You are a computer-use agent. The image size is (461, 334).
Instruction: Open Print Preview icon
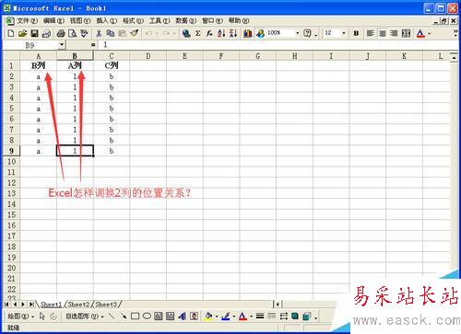tap(73, 33)
